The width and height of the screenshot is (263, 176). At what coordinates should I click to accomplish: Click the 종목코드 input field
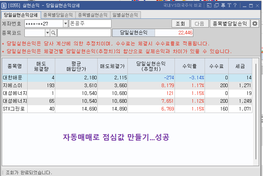35,33
